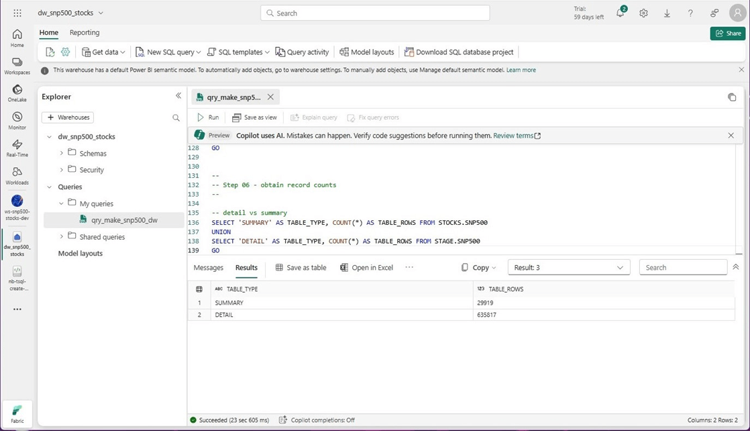
Task: Collapse the Explorer pane with double-chevron icon
Action: click(x=178, y=96)
